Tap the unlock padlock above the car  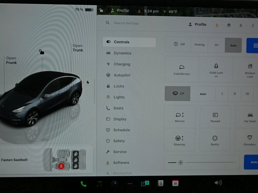click(42, 52)
